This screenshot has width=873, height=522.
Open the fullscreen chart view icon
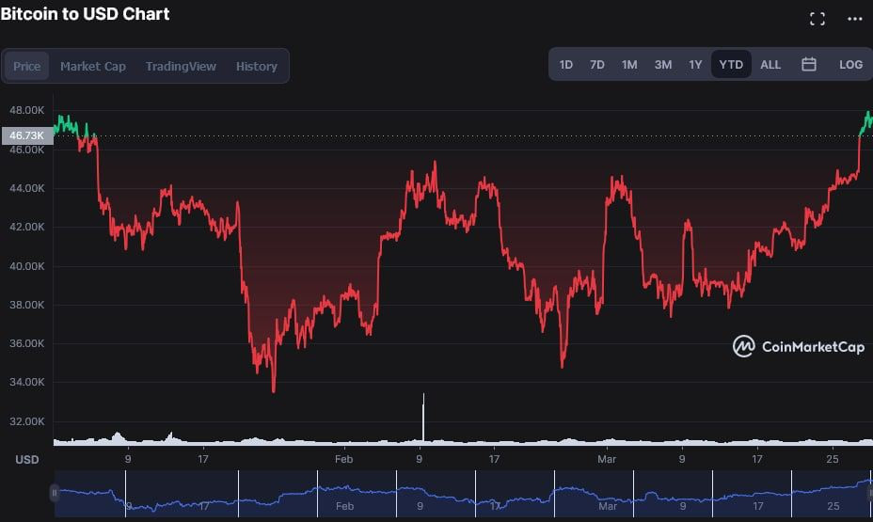point(817,19)
